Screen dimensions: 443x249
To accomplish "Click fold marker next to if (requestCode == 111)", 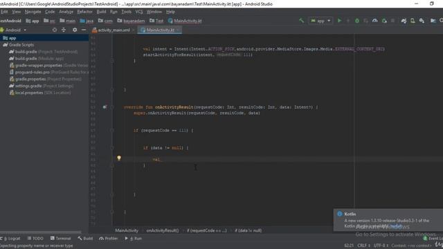I will point(112,131).
